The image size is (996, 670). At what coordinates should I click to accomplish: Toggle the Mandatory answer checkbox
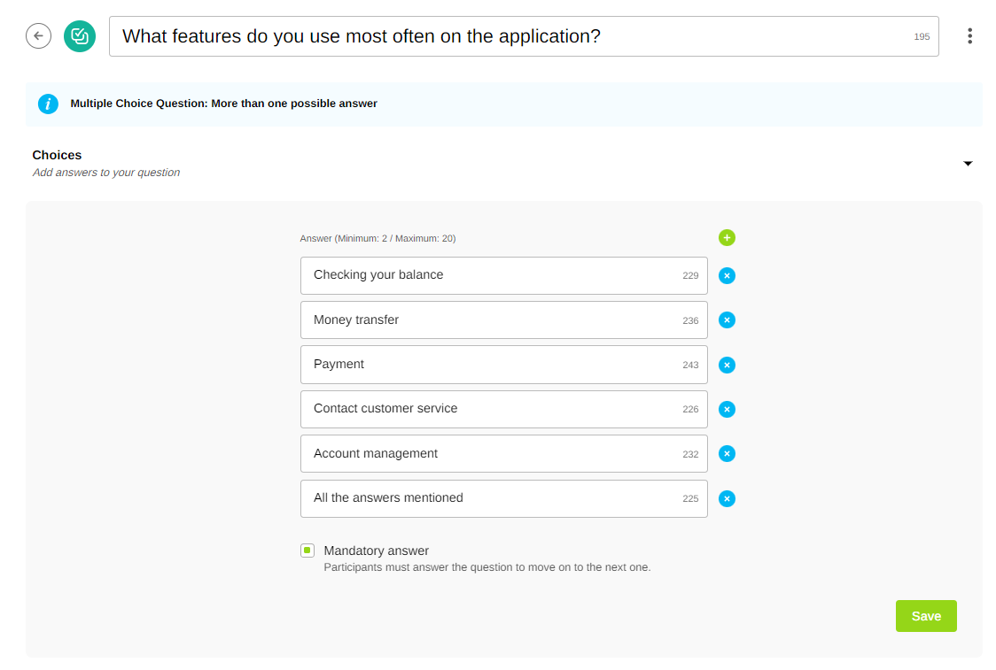[x=307, y=551]
